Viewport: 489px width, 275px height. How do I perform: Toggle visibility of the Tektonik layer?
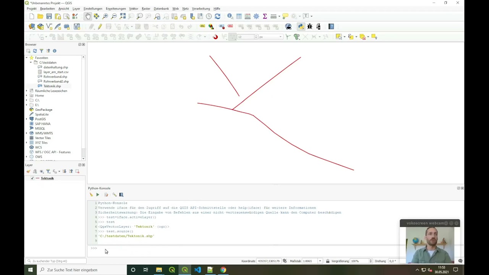tap(32, 178)
